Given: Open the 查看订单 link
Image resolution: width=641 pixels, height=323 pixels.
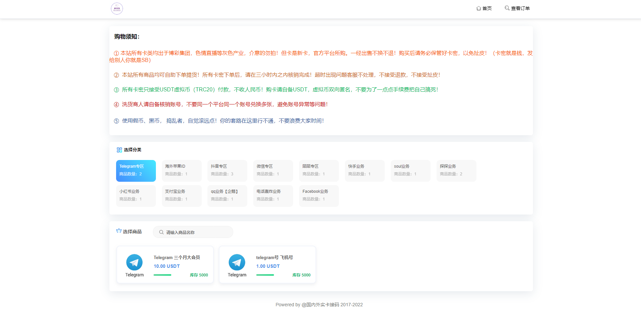Looking at the screenshot, I should 520,8.
